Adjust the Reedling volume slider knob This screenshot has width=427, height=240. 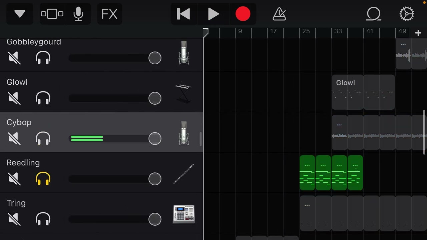click(155, 179)
